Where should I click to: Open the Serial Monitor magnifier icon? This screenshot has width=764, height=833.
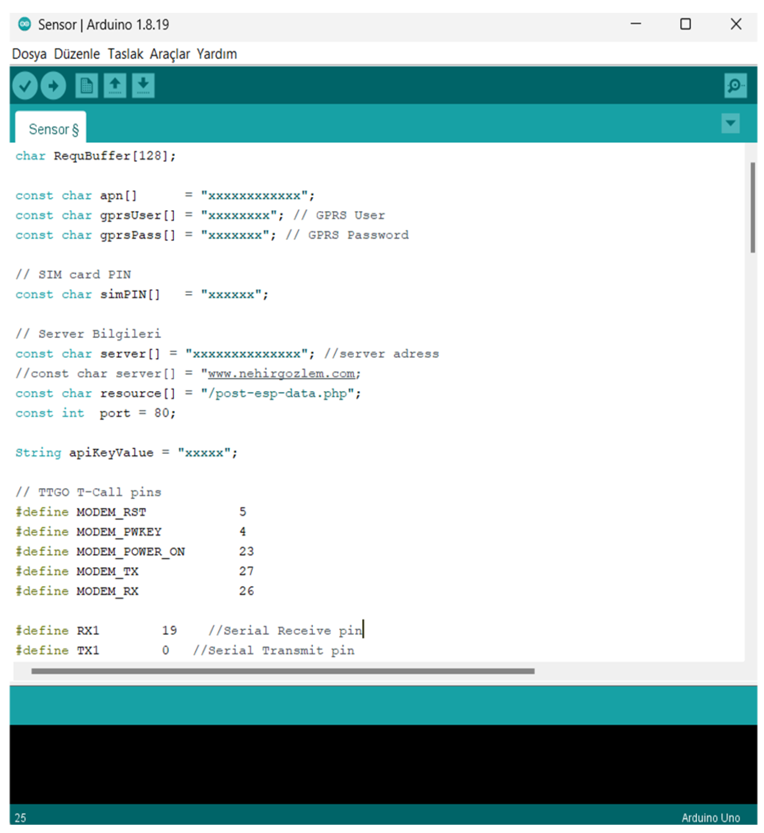coord(734,85)
